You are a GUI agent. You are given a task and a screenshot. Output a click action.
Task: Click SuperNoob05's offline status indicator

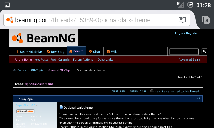(x=37, y=105)
